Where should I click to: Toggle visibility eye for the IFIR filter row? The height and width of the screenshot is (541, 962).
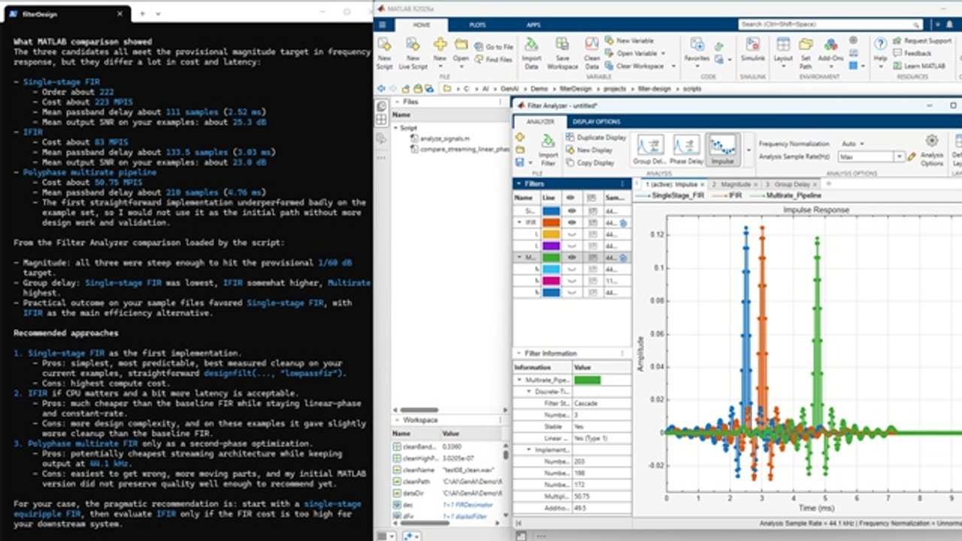click(571, 223)
